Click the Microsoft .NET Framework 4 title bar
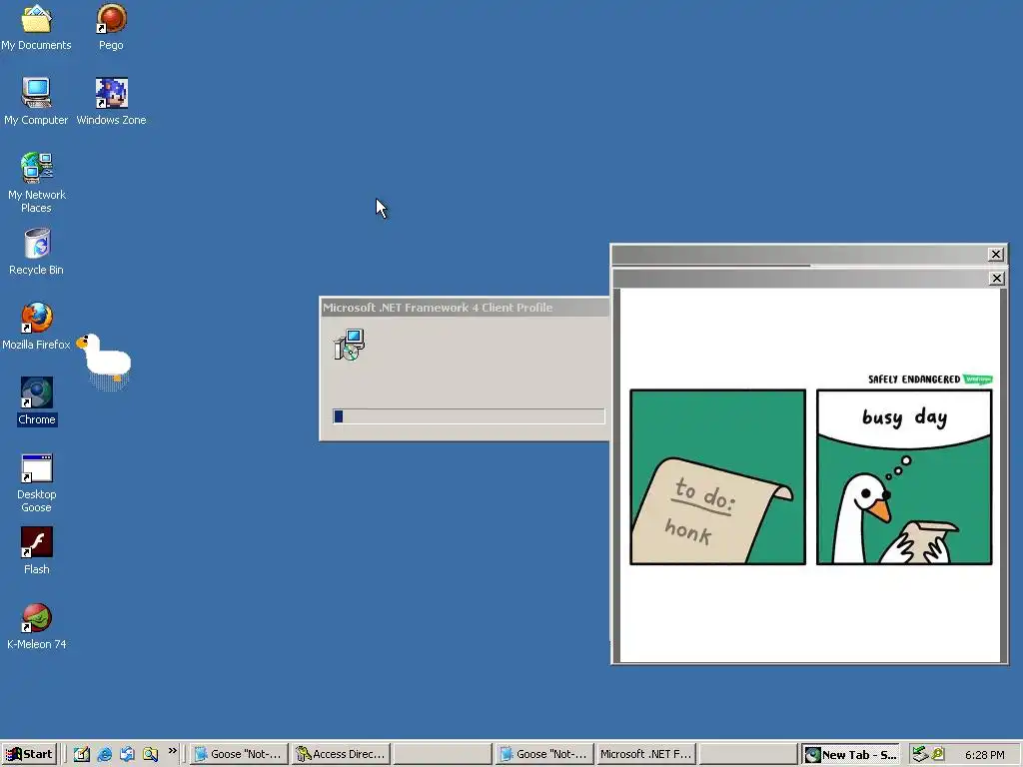 click(466, 308)
